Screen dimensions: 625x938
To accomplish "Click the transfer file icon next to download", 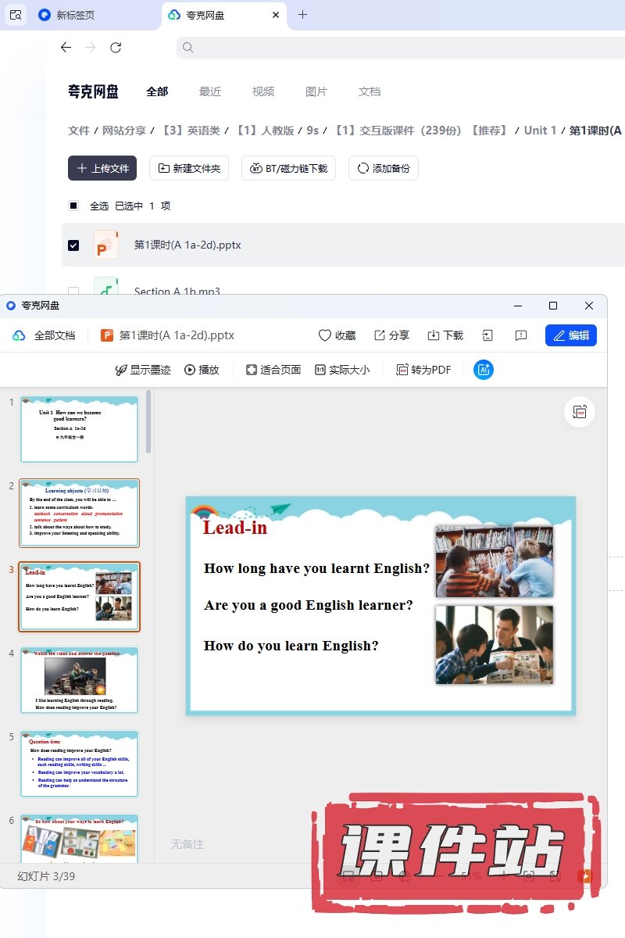I will 487,335.
